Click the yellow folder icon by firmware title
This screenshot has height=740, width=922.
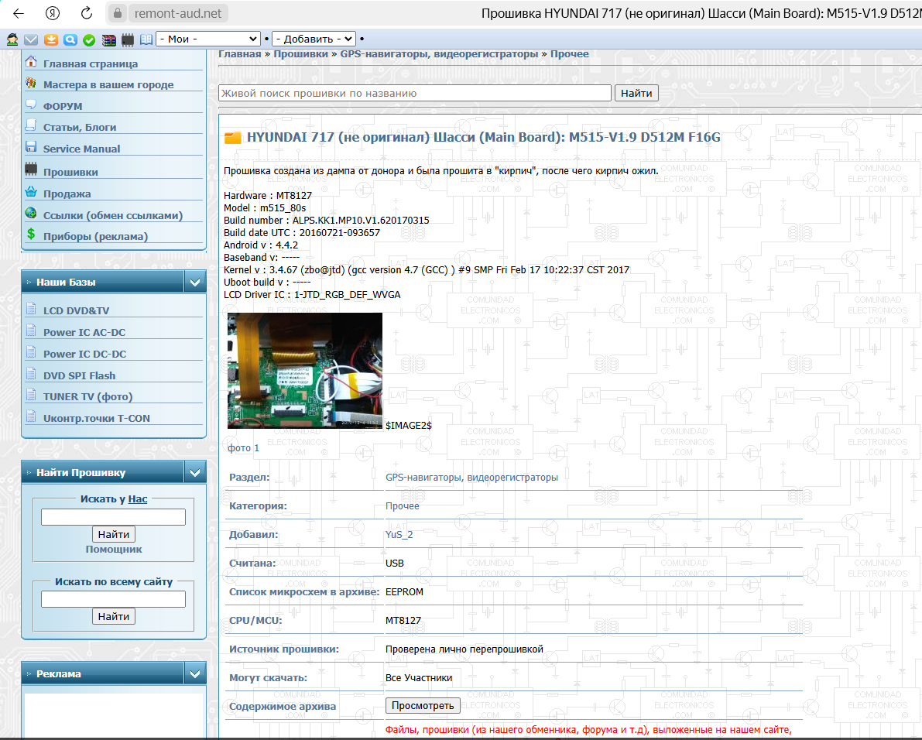click(233, 138)
